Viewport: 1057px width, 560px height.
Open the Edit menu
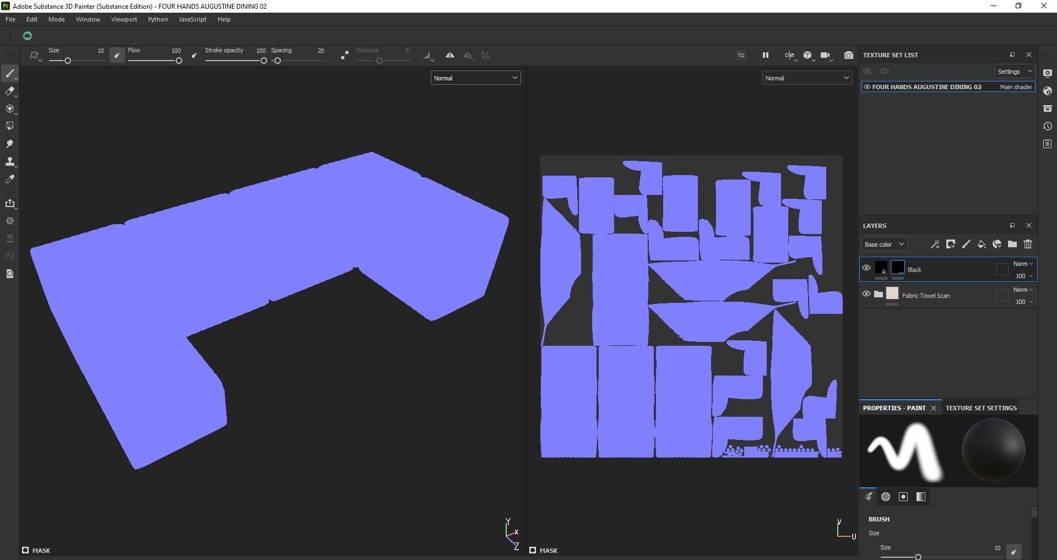coord(32,19)
